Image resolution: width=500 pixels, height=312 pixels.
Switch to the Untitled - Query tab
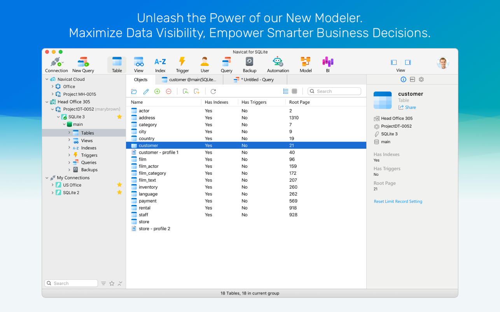255,80
